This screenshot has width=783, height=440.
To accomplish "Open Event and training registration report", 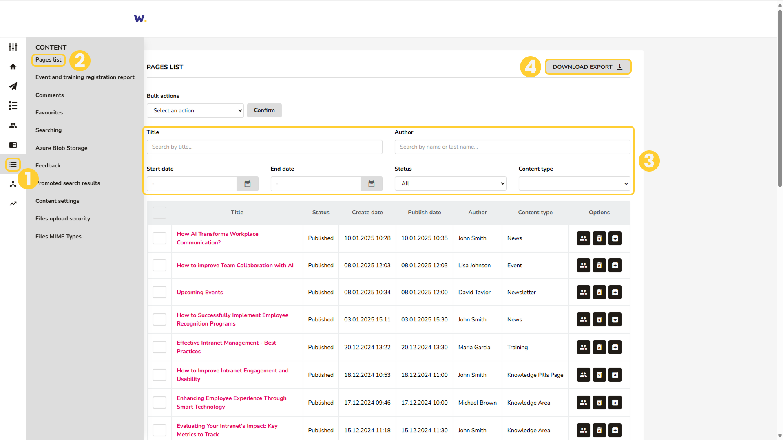I will tap(85, 77).
